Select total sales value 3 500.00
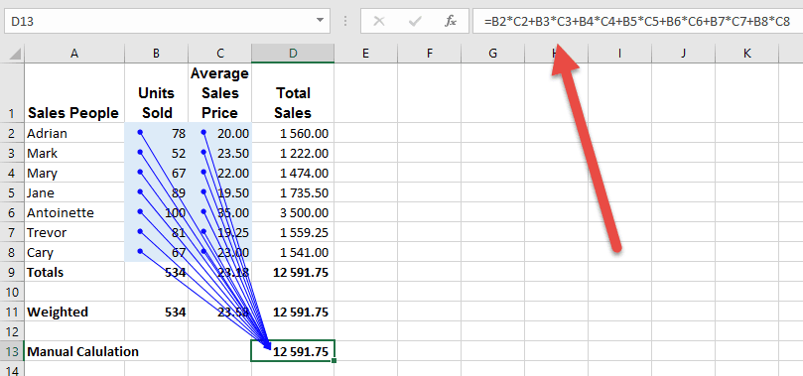 point(293,212)
